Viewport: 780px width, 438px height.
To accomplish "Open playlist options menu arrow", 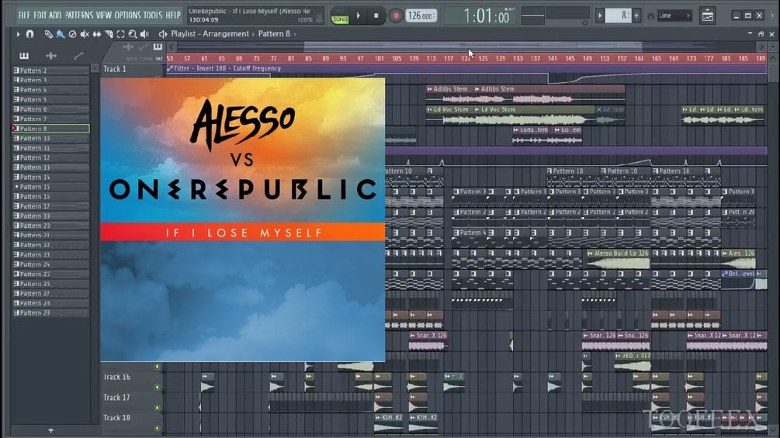I will click(18, 34).
